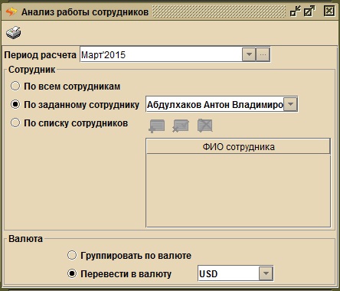Choose Группировать по валюте option
Viewport: 340px width, 291px height.
(x=72, y=255)
